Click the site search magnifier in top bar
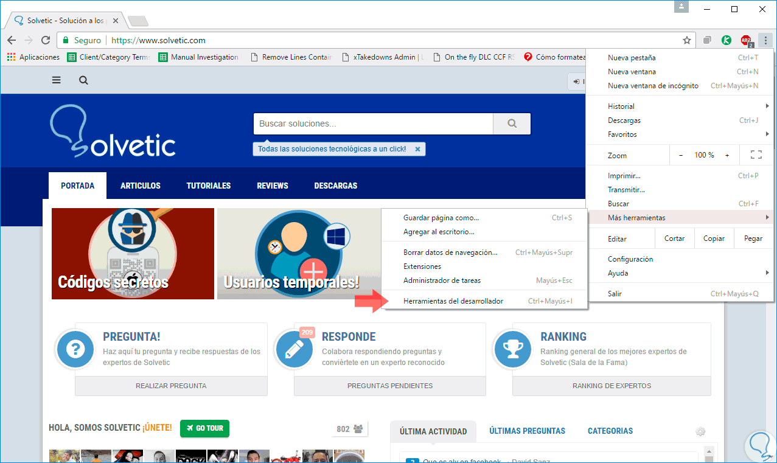 coord(83,80)
